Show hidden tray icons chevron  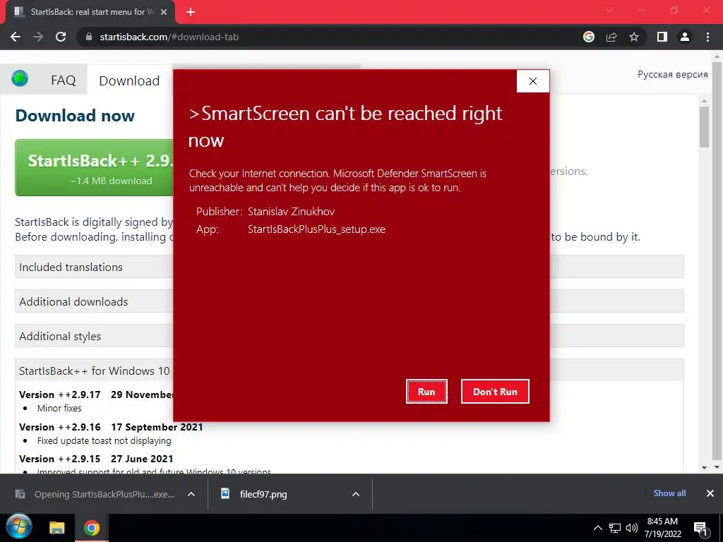click(x=597, y=528)
